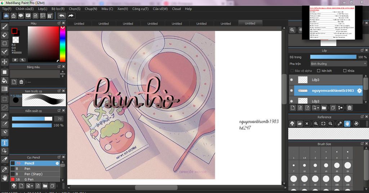
Task: Select the Eraser tool
Action: (4, 35)
